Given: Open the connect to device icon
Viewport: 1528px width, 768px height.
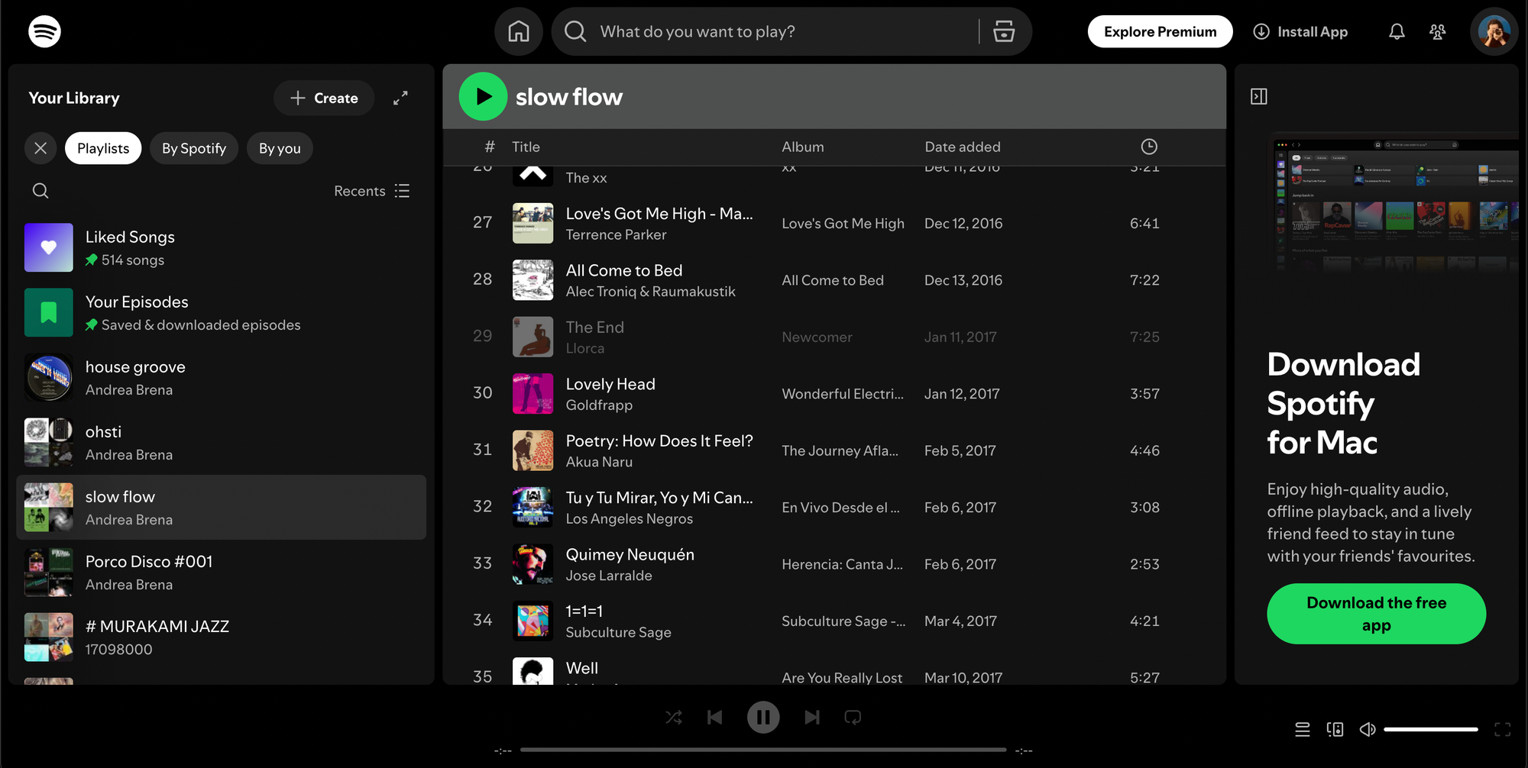Looking at the screenshot, I should tap(1335, 729).
